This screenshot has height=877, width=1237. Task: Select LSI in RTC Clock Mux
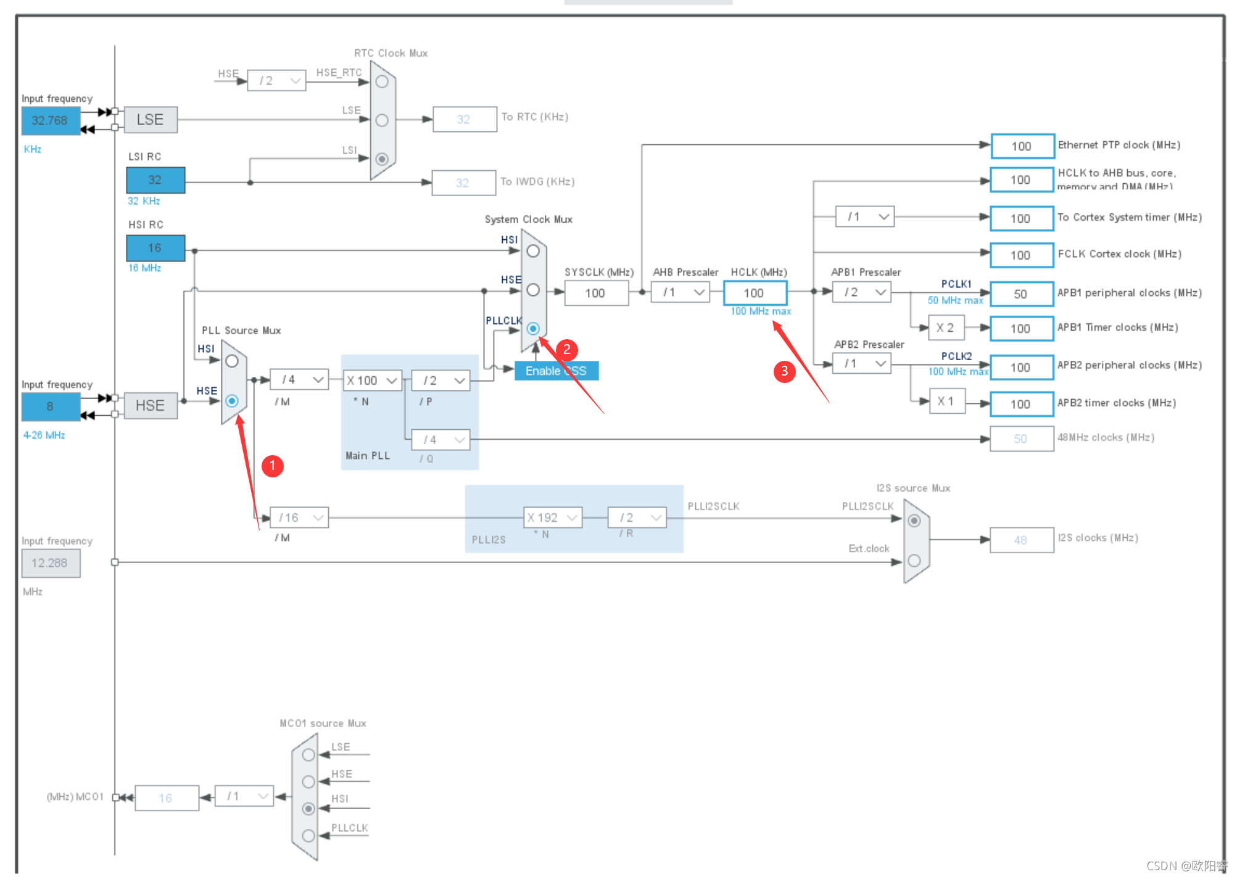[382, 159]
